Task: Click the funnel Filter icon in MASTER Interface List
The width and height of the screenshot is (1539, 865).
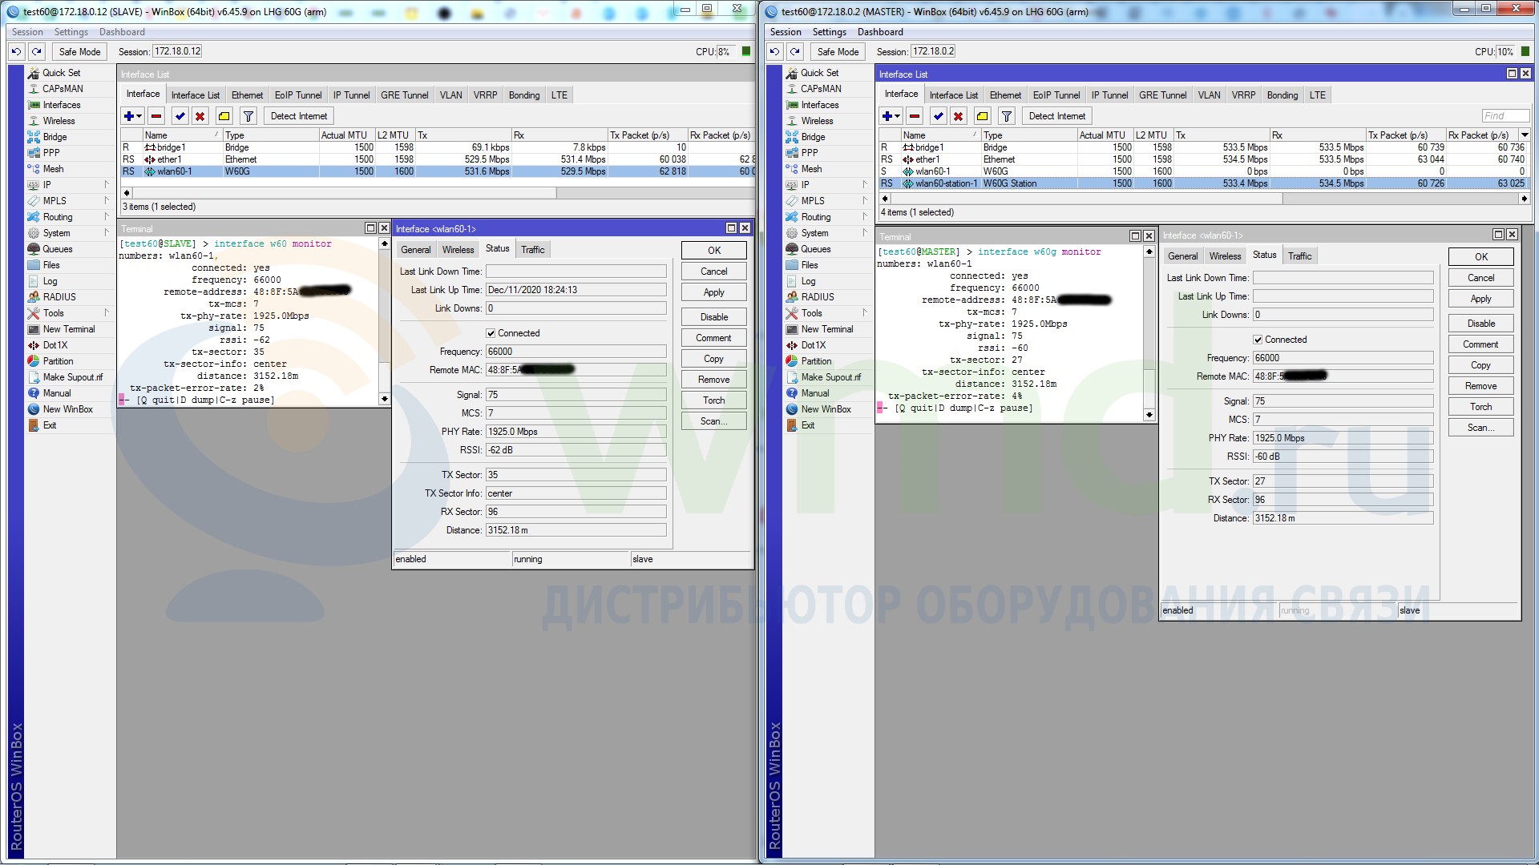Action: click(x=1007, y=116)
